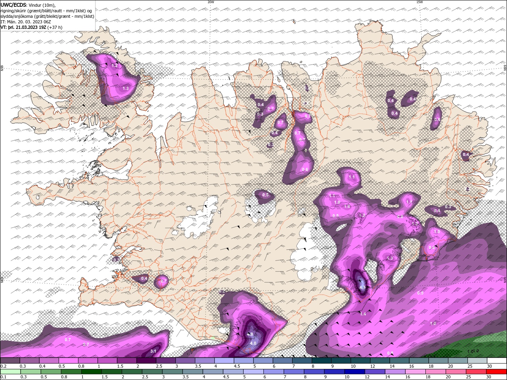Click the 3.1 precipitation value on the map
Image resolution: width=507 pixels, height=380 pixels.
154,351
